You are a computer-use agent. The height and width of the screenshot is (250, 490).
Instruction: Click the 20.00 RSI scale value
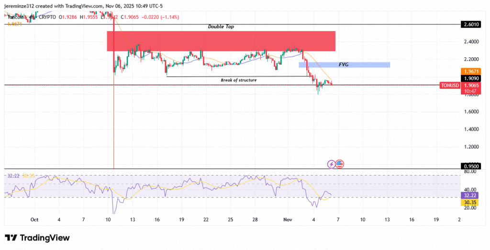(470, 208)
